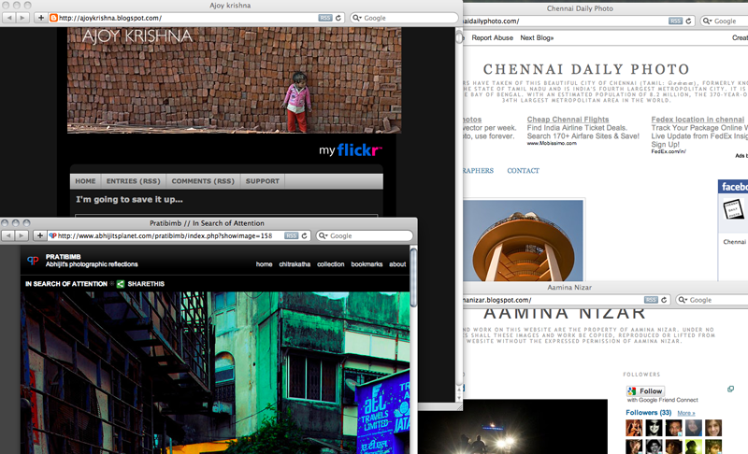This screenshot has height=454, width=748.
Task: Click the street alley photo in Pratibimb
Action: coord(215,373)
